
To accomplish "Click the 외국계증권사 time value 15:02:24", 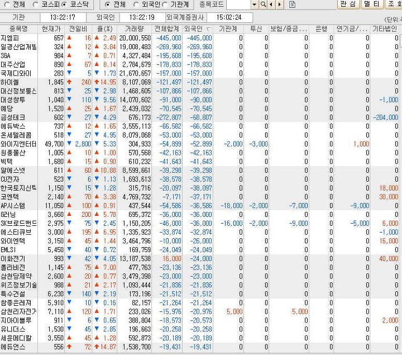I will [x=229, y=17].
